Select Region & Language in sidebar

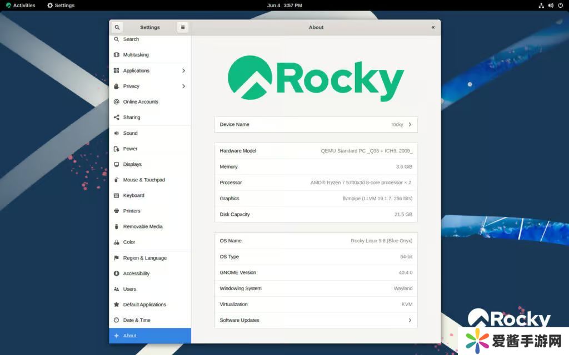point(144,258)
